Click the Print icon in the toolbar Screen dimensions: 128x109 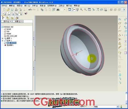(16, 10)
